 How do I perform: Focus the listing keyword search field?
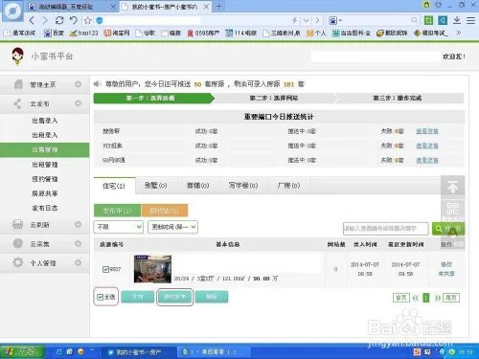click(x=385, y=229)
